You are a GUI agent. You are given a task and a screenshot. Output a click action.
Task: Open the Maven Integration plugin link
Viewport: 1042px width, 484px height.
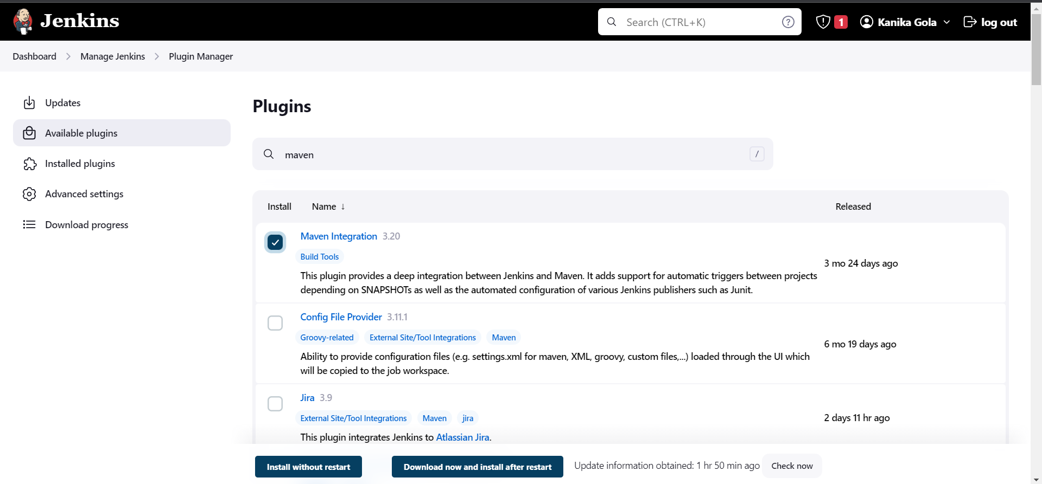coord(339,236)
